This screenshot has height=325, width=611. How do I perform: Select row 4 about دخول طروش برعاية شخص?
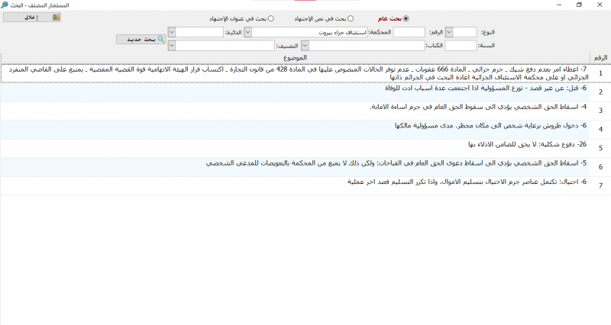pos(295,130)
